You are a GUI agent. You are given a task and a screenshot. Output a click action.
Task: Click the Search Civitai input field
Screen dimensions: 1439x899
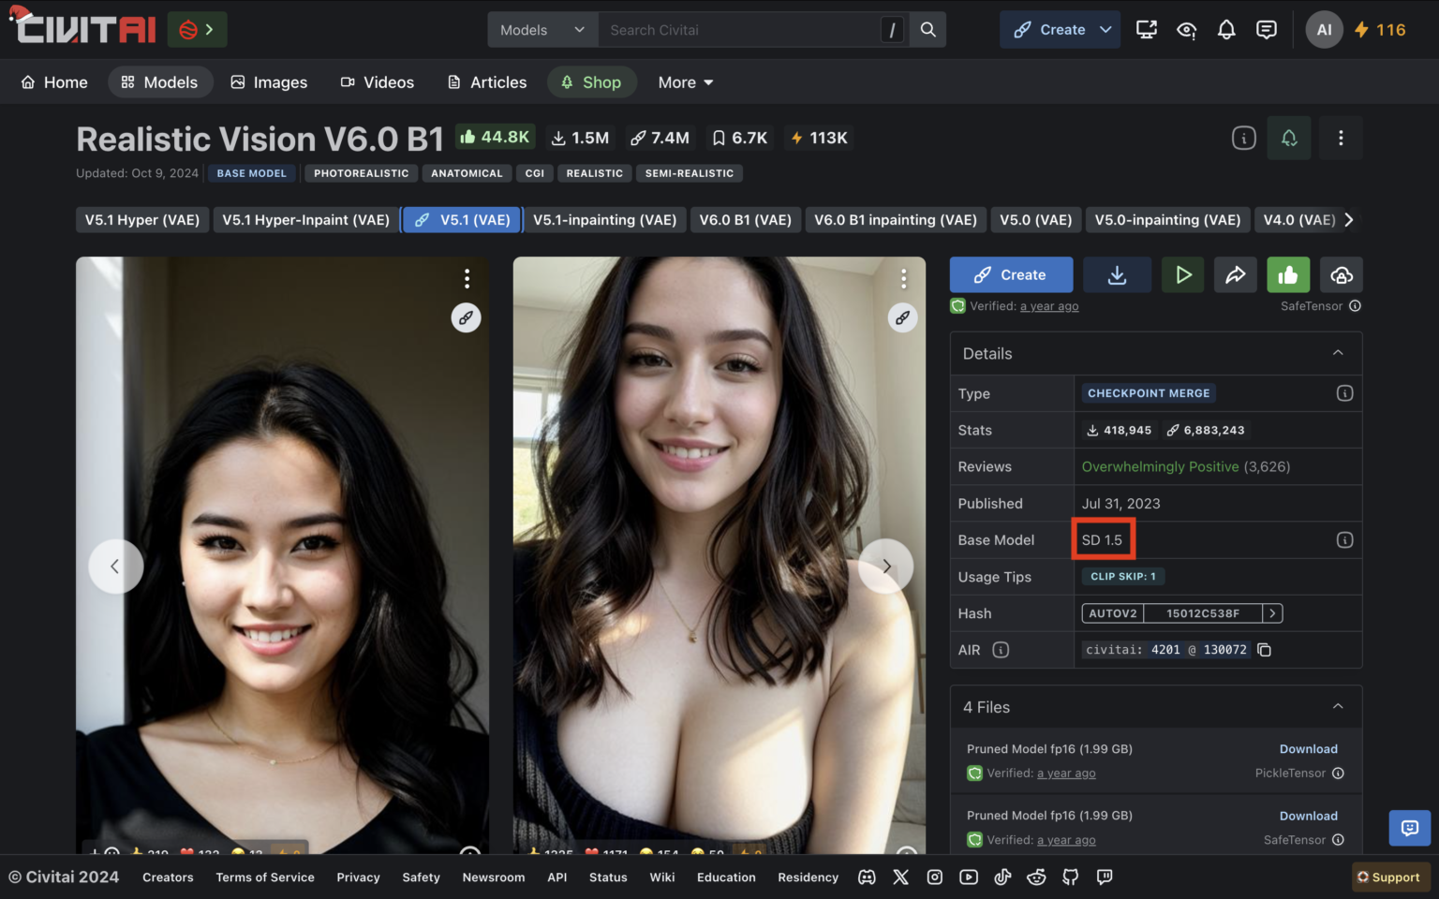click(740, 30)
